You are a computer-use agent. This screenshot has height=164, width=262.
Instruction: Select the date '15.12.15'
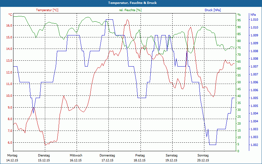(44, 160)
